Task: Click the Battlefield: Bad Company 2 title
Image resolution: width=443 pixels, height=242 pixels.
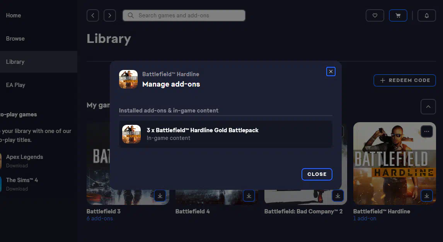Action: click(303, 211)
